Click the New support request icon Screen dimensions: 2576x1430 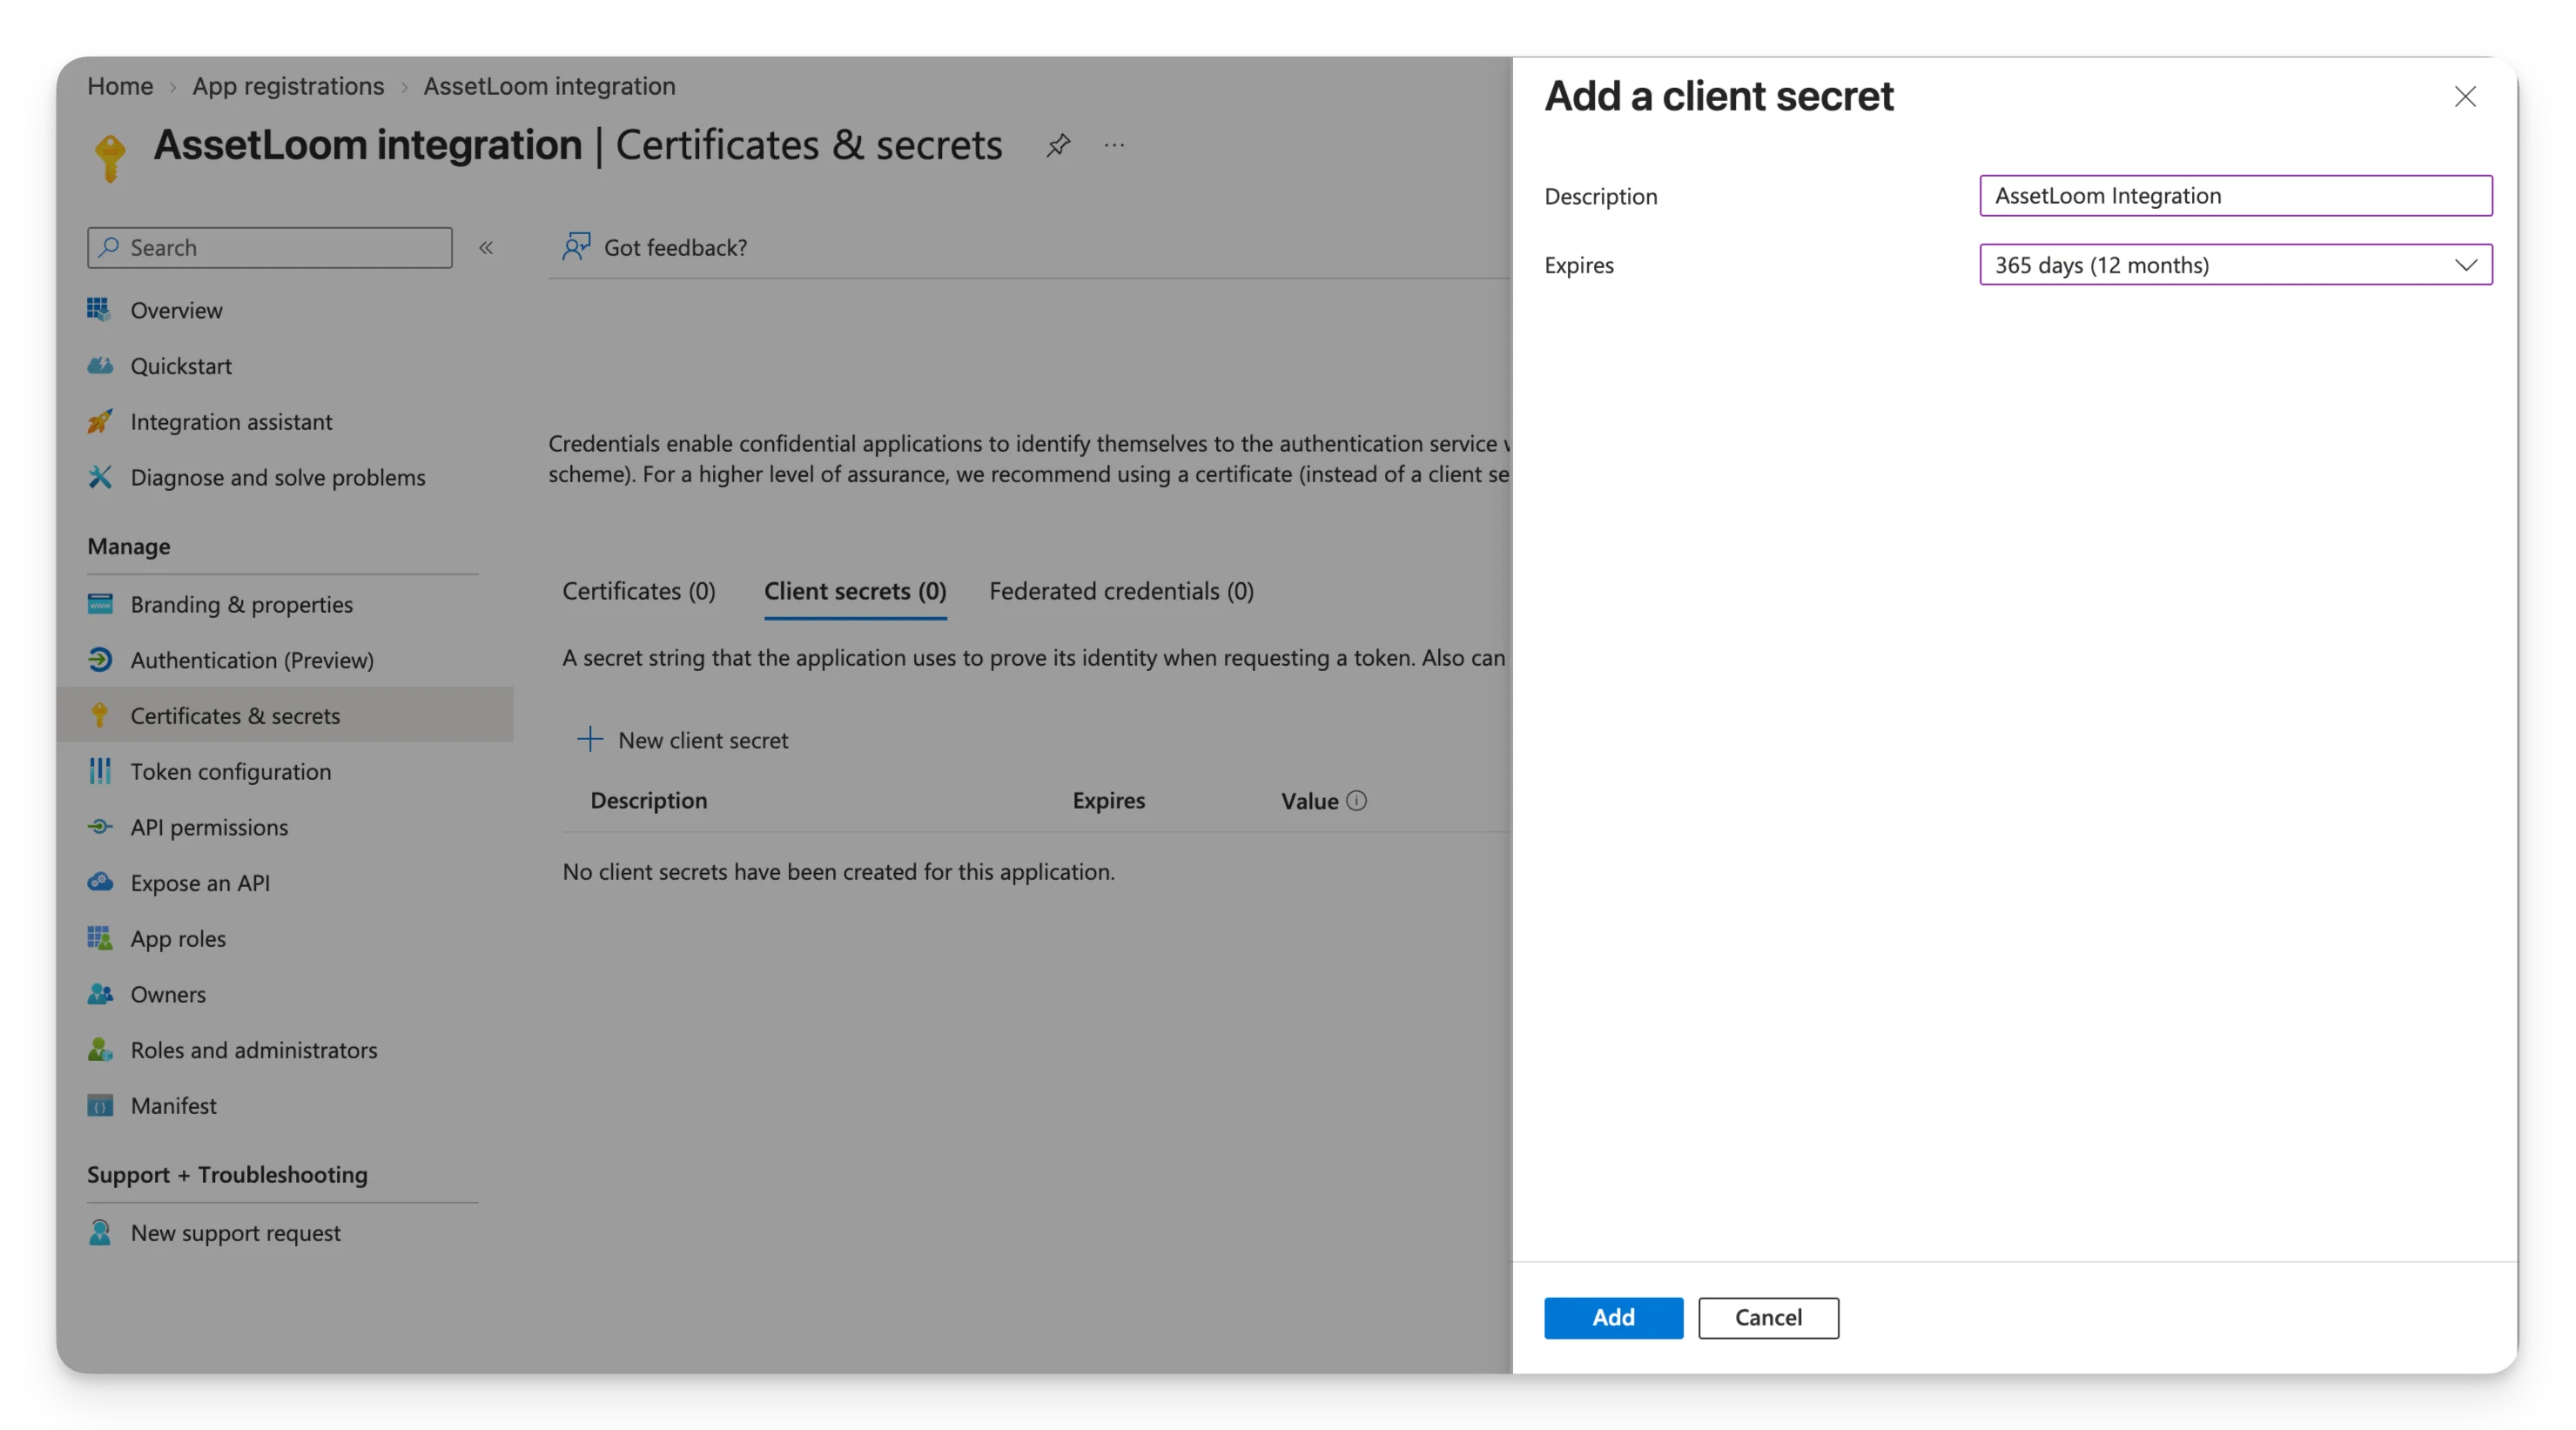[x=99, y=1232]
